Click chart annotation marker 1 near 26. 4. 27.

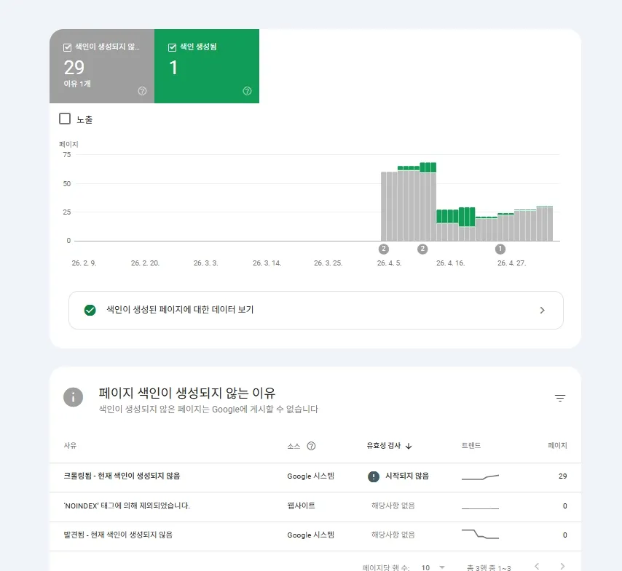[500, 249]
